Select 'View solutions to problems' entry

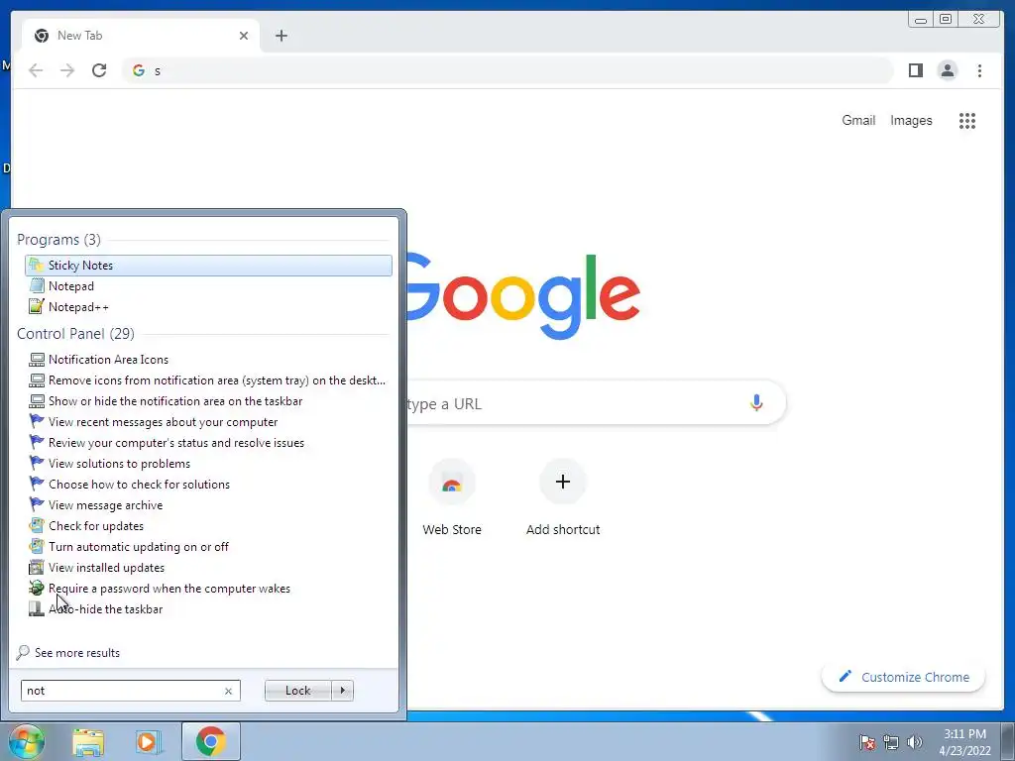coord(119,464)
